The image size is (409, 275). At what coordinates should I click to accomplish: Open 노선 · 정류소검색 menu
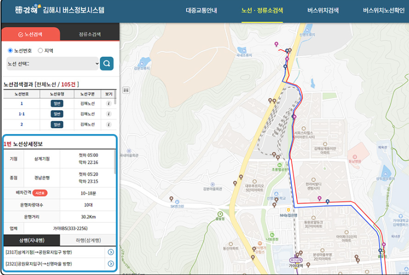coord(262,10)
